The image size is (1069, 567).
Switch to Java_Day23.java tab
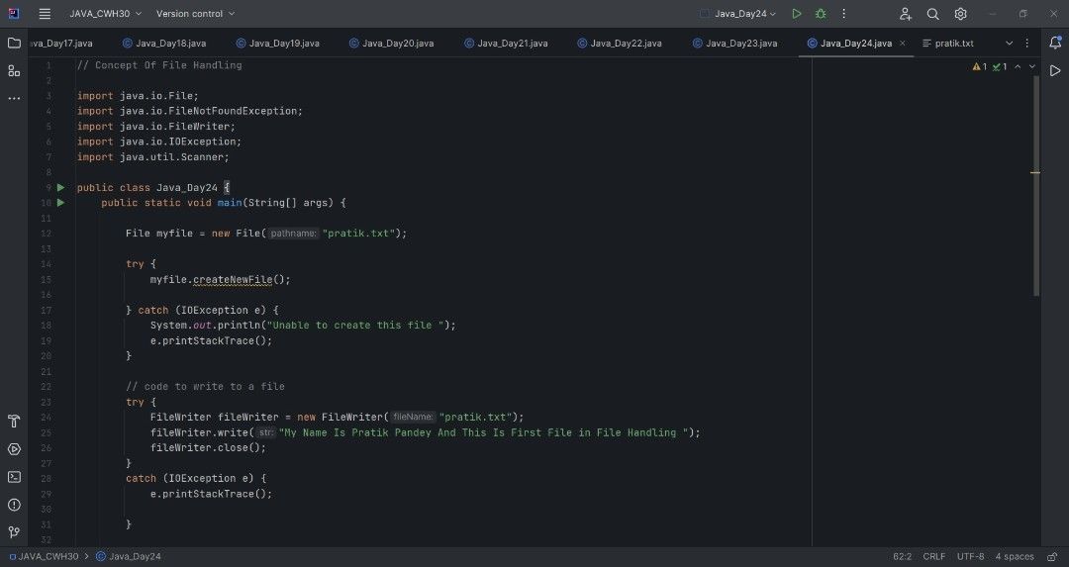[x=734, y=43]
